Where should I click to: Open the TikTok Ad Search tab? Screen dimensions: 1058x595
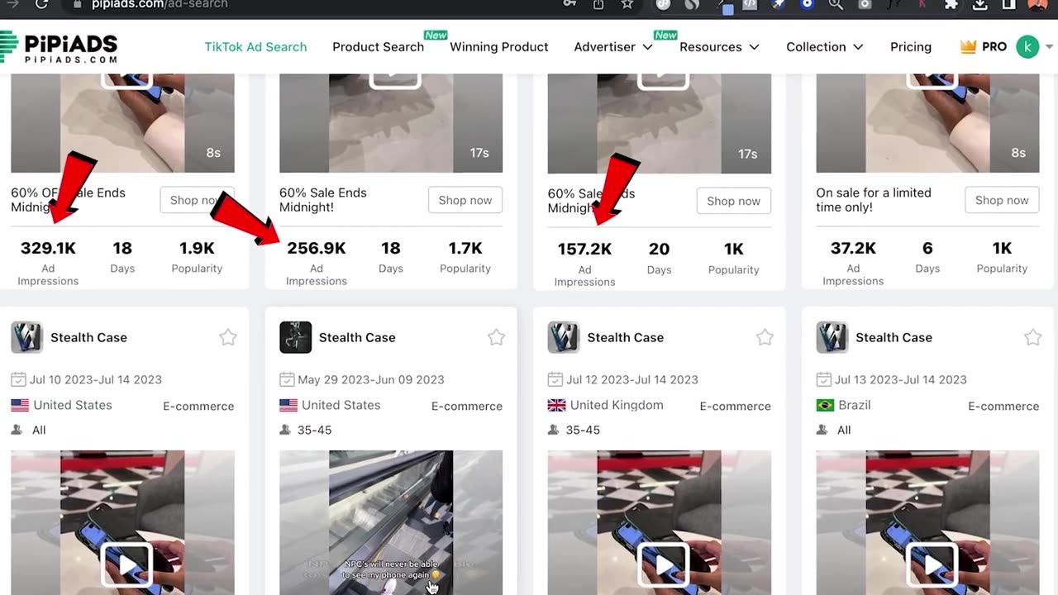tap(255, 47)
